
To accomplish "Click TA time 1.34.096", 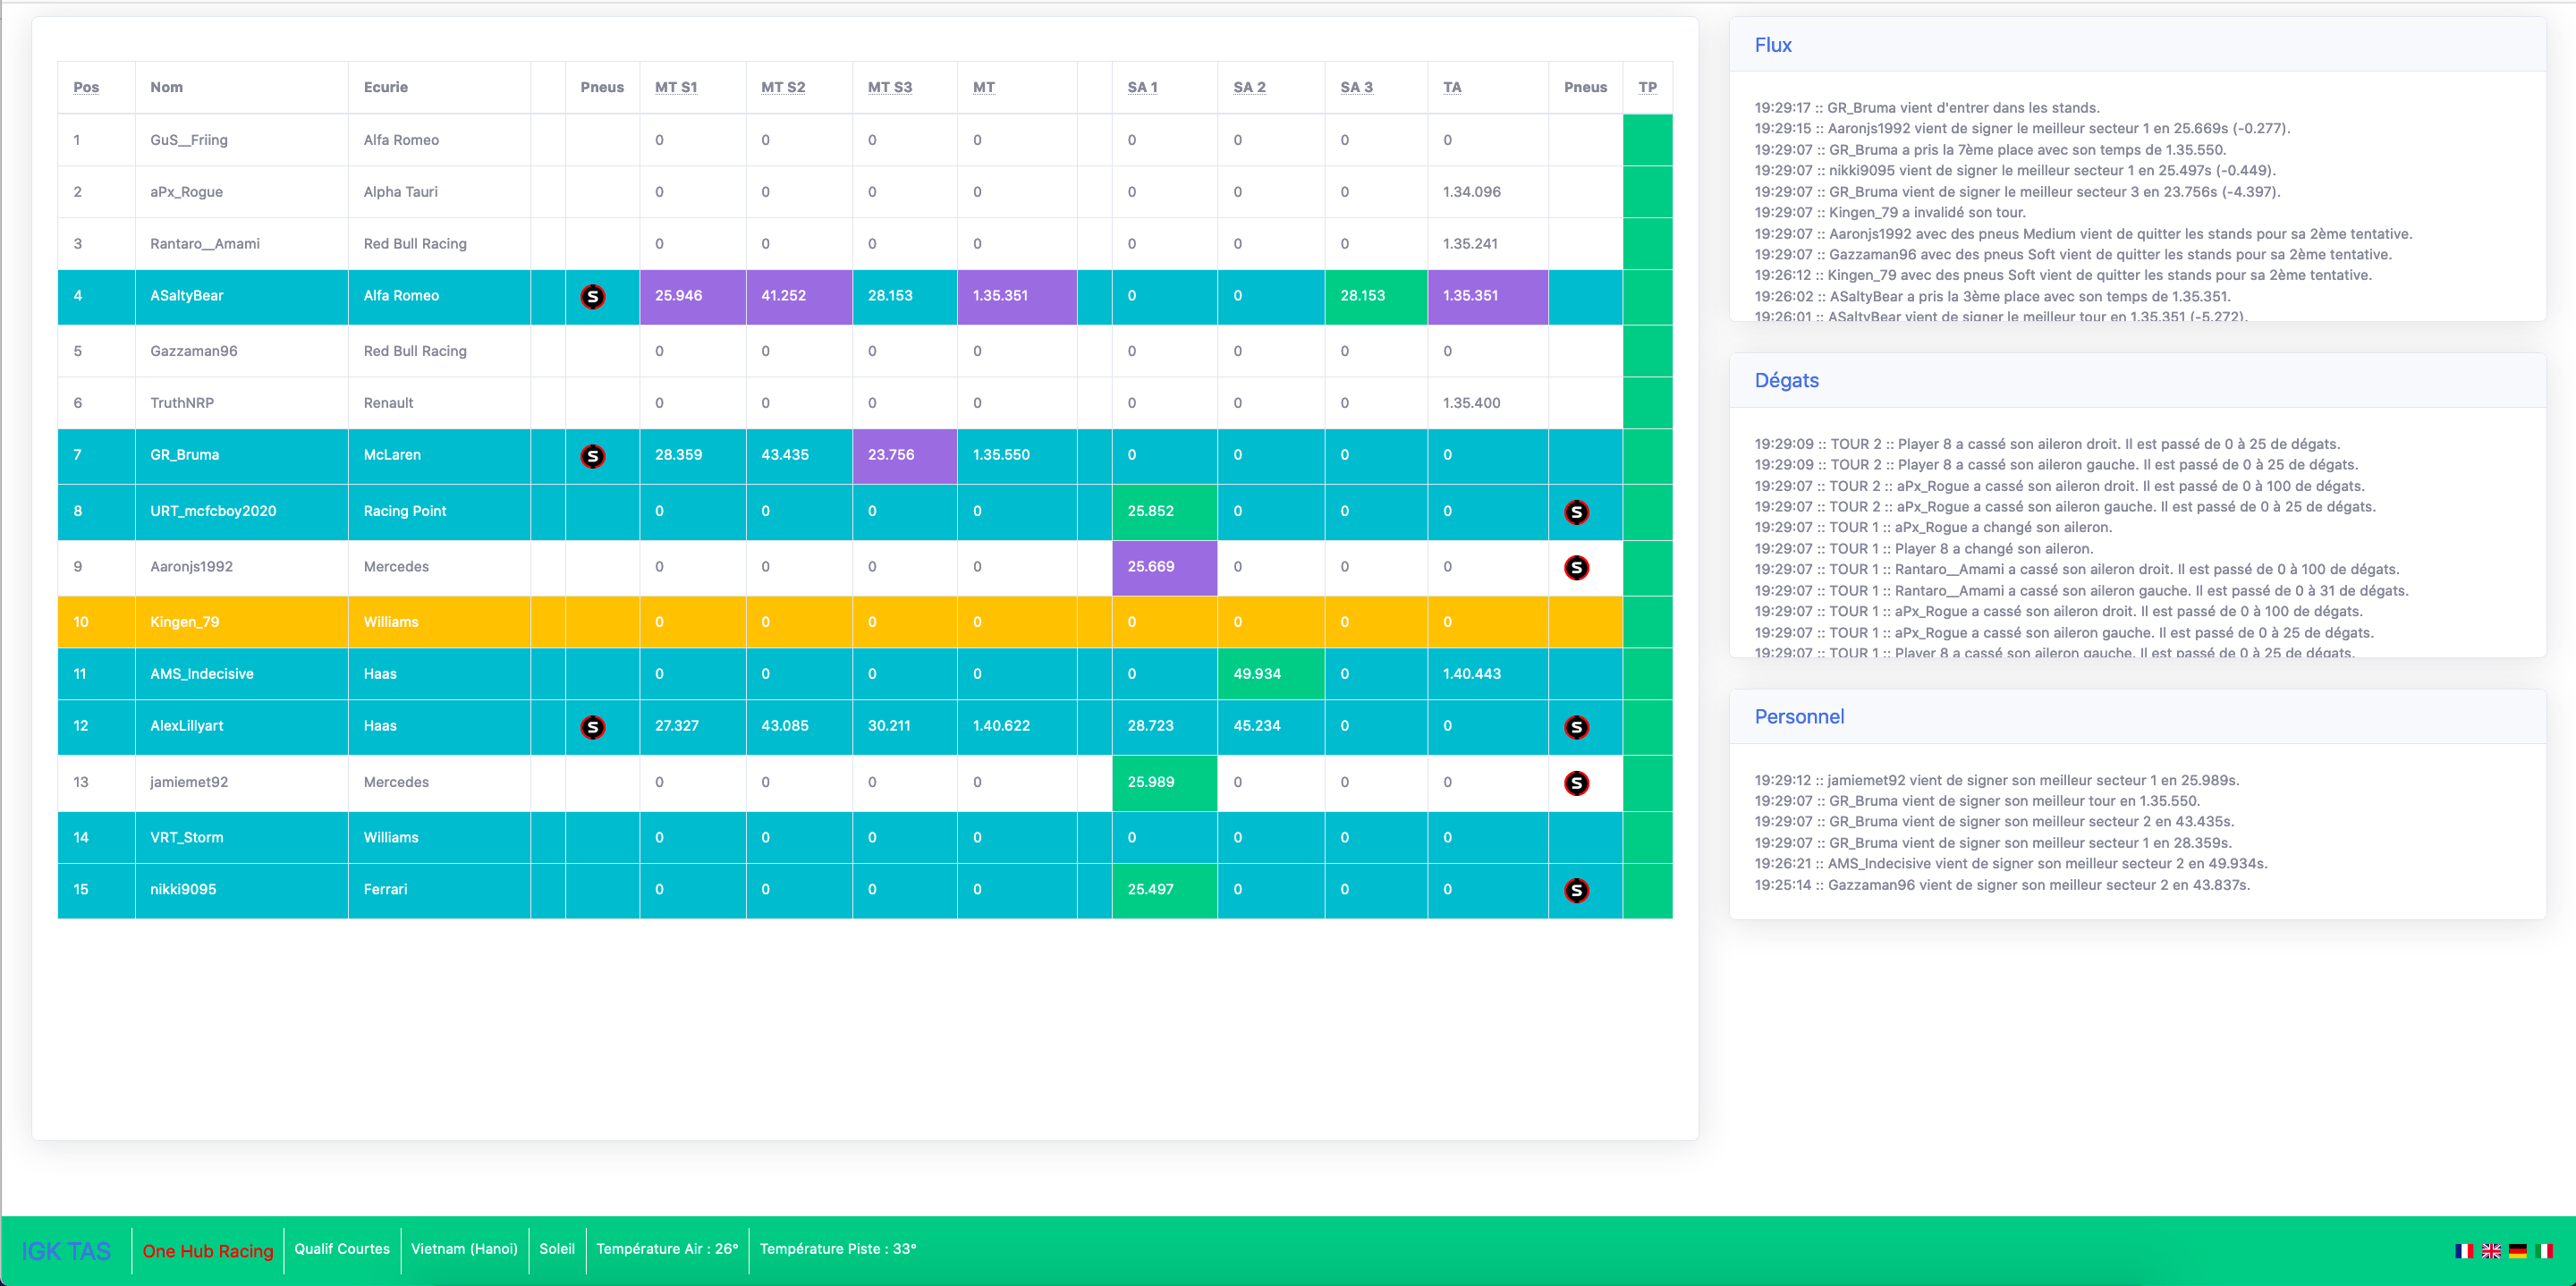I will pos(1471,192).
